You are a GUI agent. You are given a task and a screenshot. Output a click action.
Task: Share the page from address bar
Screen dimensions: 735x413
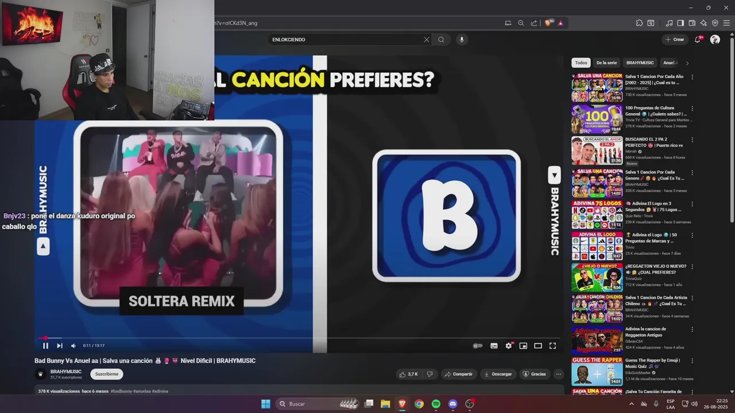[534, 23]
